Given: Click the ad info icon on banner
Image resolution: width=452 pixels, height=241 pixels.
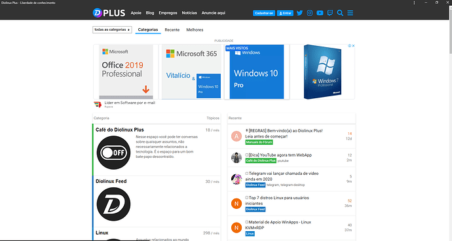Looking at the screenshot, I should click(x=349, y=46).
